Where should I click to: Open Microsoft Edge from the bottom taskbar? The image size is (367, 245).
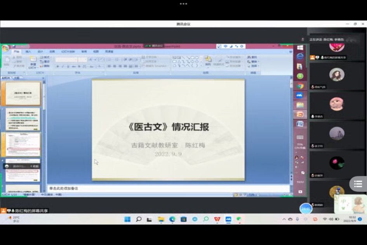click(172, 219)
